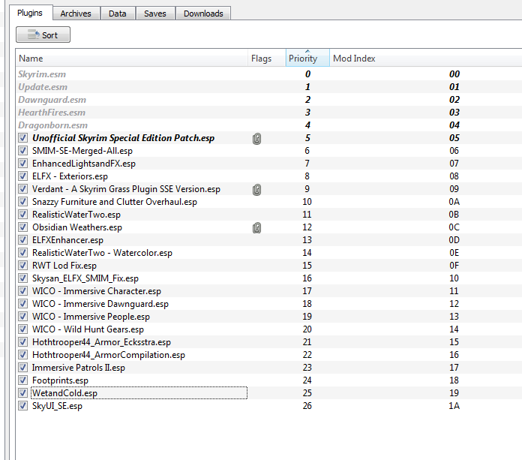Click paperclip flag icon on Obsidian Weathers row

click(x=256, y=228)
